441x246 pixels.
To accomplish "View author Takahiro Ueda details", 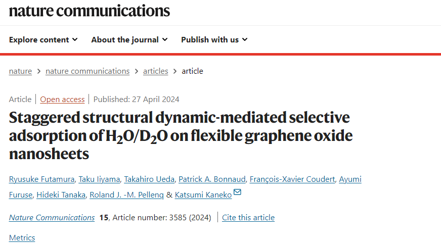I will pos(149,179).
